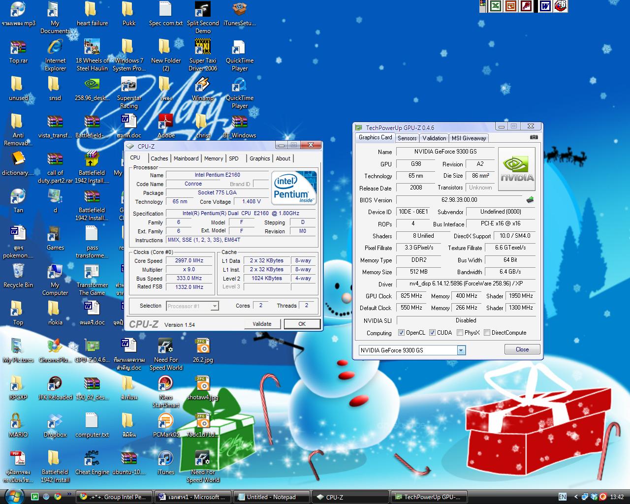
Task: Switch to the Sensors tab in GPU-Z
Action: (407, 138)
